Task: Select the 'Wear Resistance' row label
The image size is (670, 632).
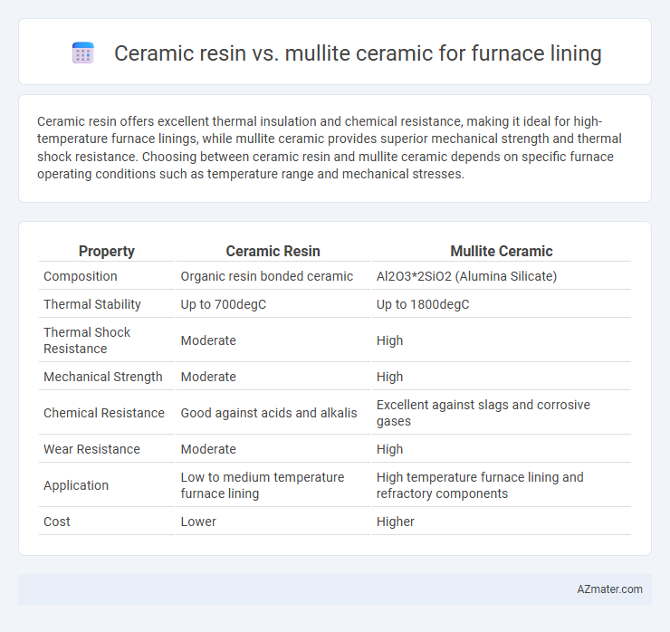Action: pyautogui.click(x=91, y=449)
